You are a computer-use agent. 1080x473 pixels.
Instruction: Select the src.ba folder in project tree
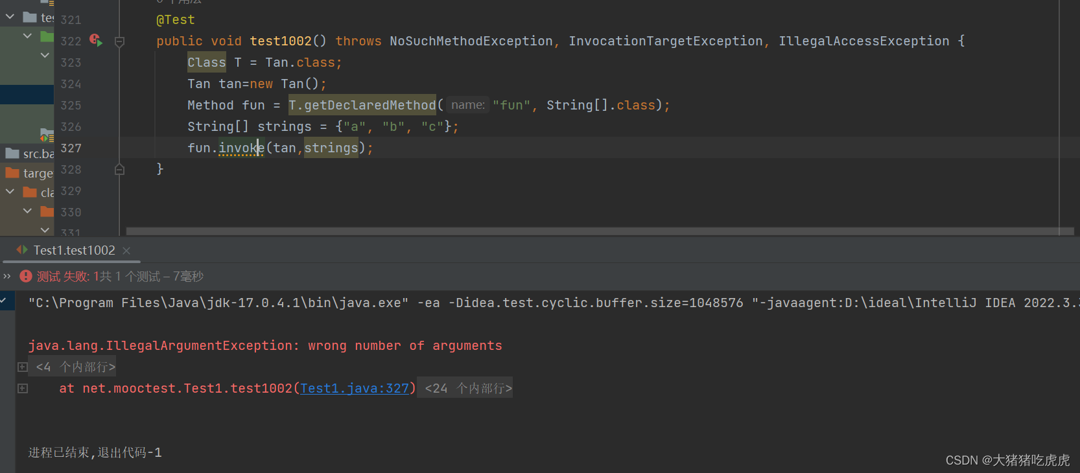pos(30,154)
